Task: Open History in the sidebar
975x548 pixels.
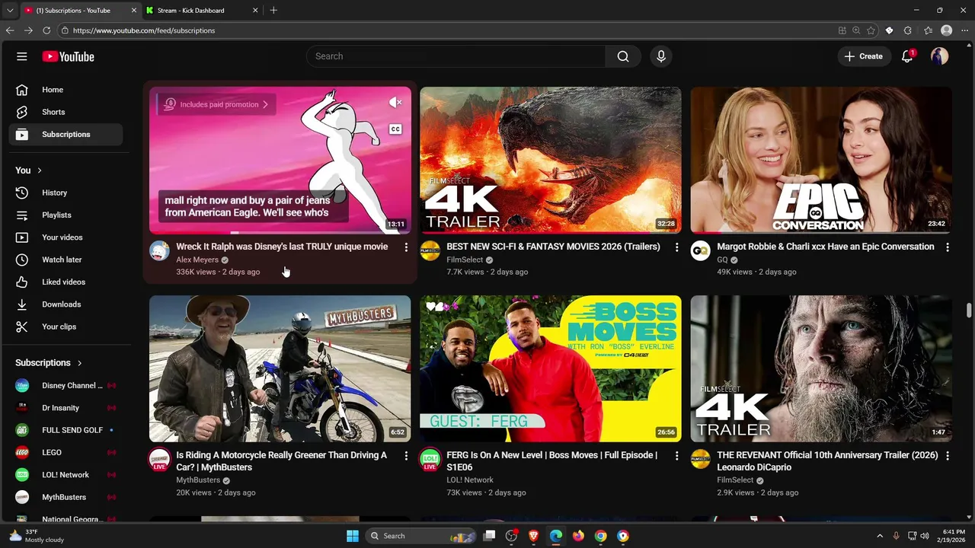Action: [x=66, y=193]
